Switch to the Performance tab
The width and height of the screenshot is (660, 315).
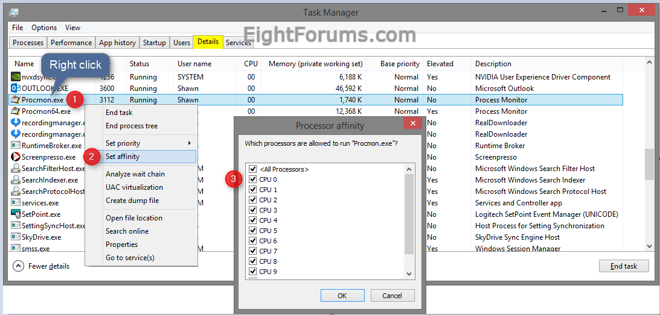click(71, 43)
